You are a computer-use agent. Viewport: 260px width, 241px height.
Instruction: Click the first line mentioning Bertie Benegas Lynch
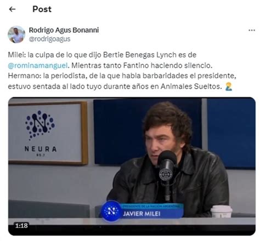(x=102, y=55)
